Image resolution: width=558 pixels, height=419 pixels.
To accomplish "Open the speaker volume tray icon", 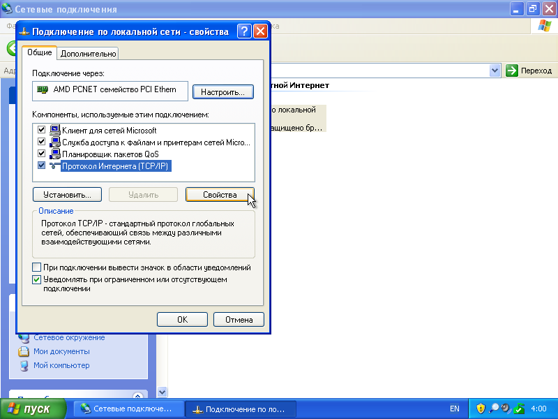I will point(506,409).
